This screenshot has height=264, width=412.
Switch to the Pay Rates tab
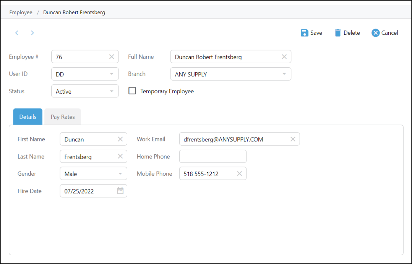point(63,117)
